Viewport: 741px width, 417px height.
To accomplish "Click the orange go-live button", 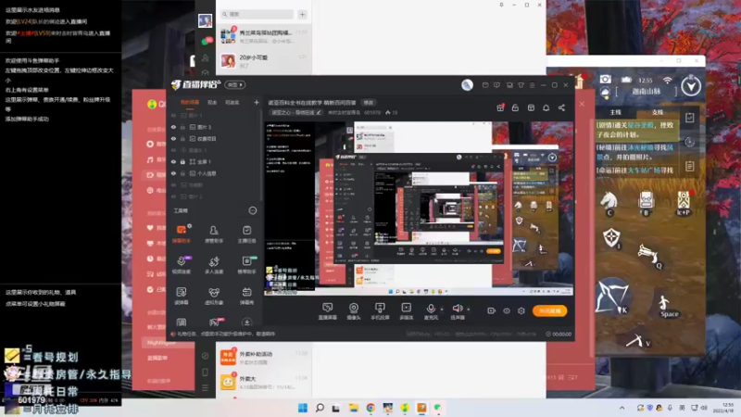I will [x=549, y=310].
